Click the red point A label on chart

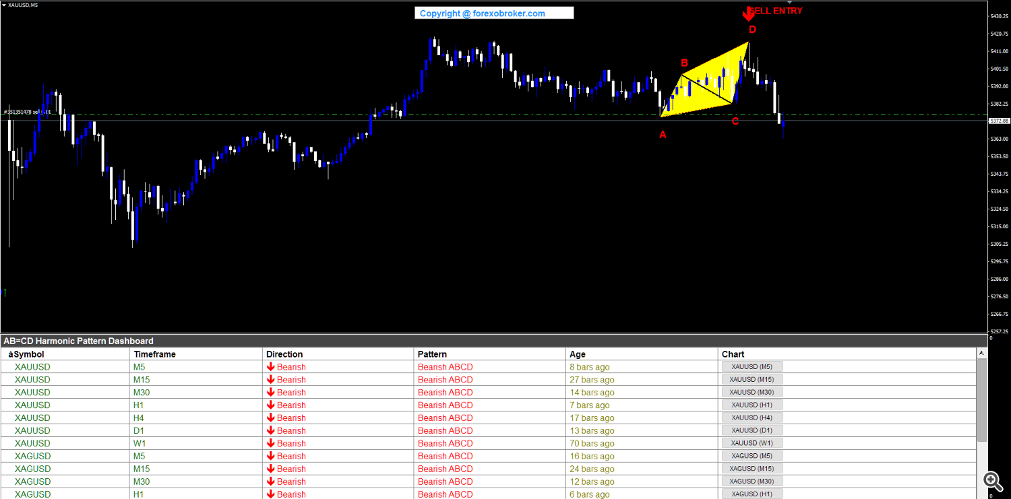(x=663, y=135)
